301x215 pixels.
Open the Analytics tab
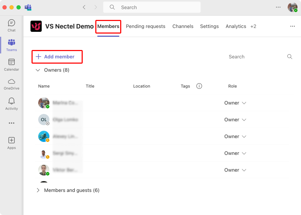[236, 26]
